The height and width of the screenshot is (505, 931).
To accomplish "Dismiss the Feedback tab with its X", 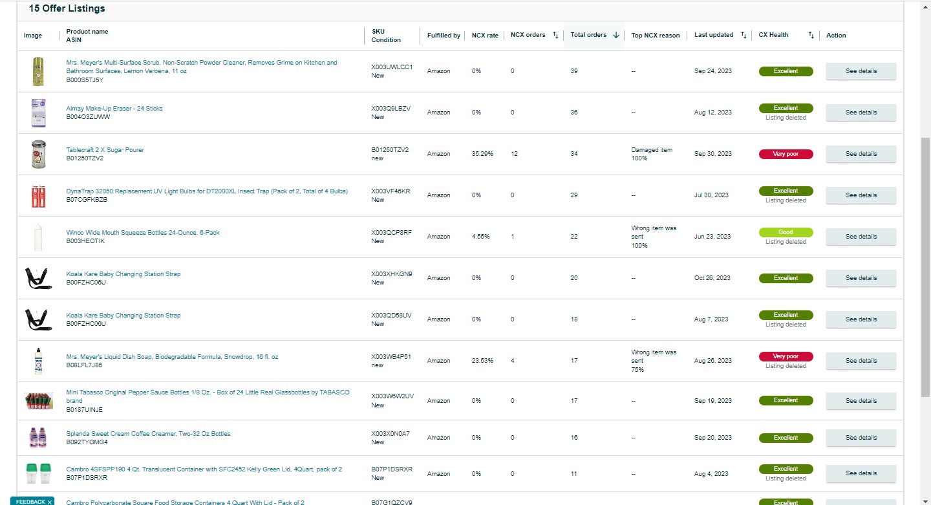I will [x=50, y=502].
